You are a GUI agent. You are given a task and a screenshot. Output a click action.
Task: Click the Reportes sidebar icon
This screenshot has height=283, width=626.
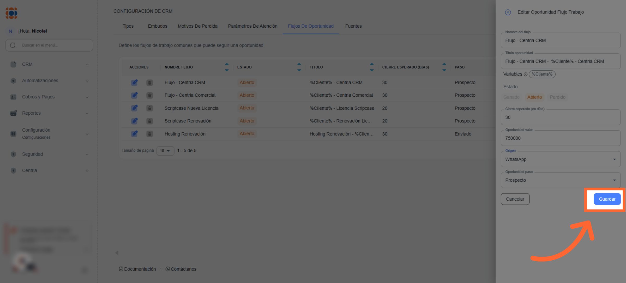pos(13,113)
